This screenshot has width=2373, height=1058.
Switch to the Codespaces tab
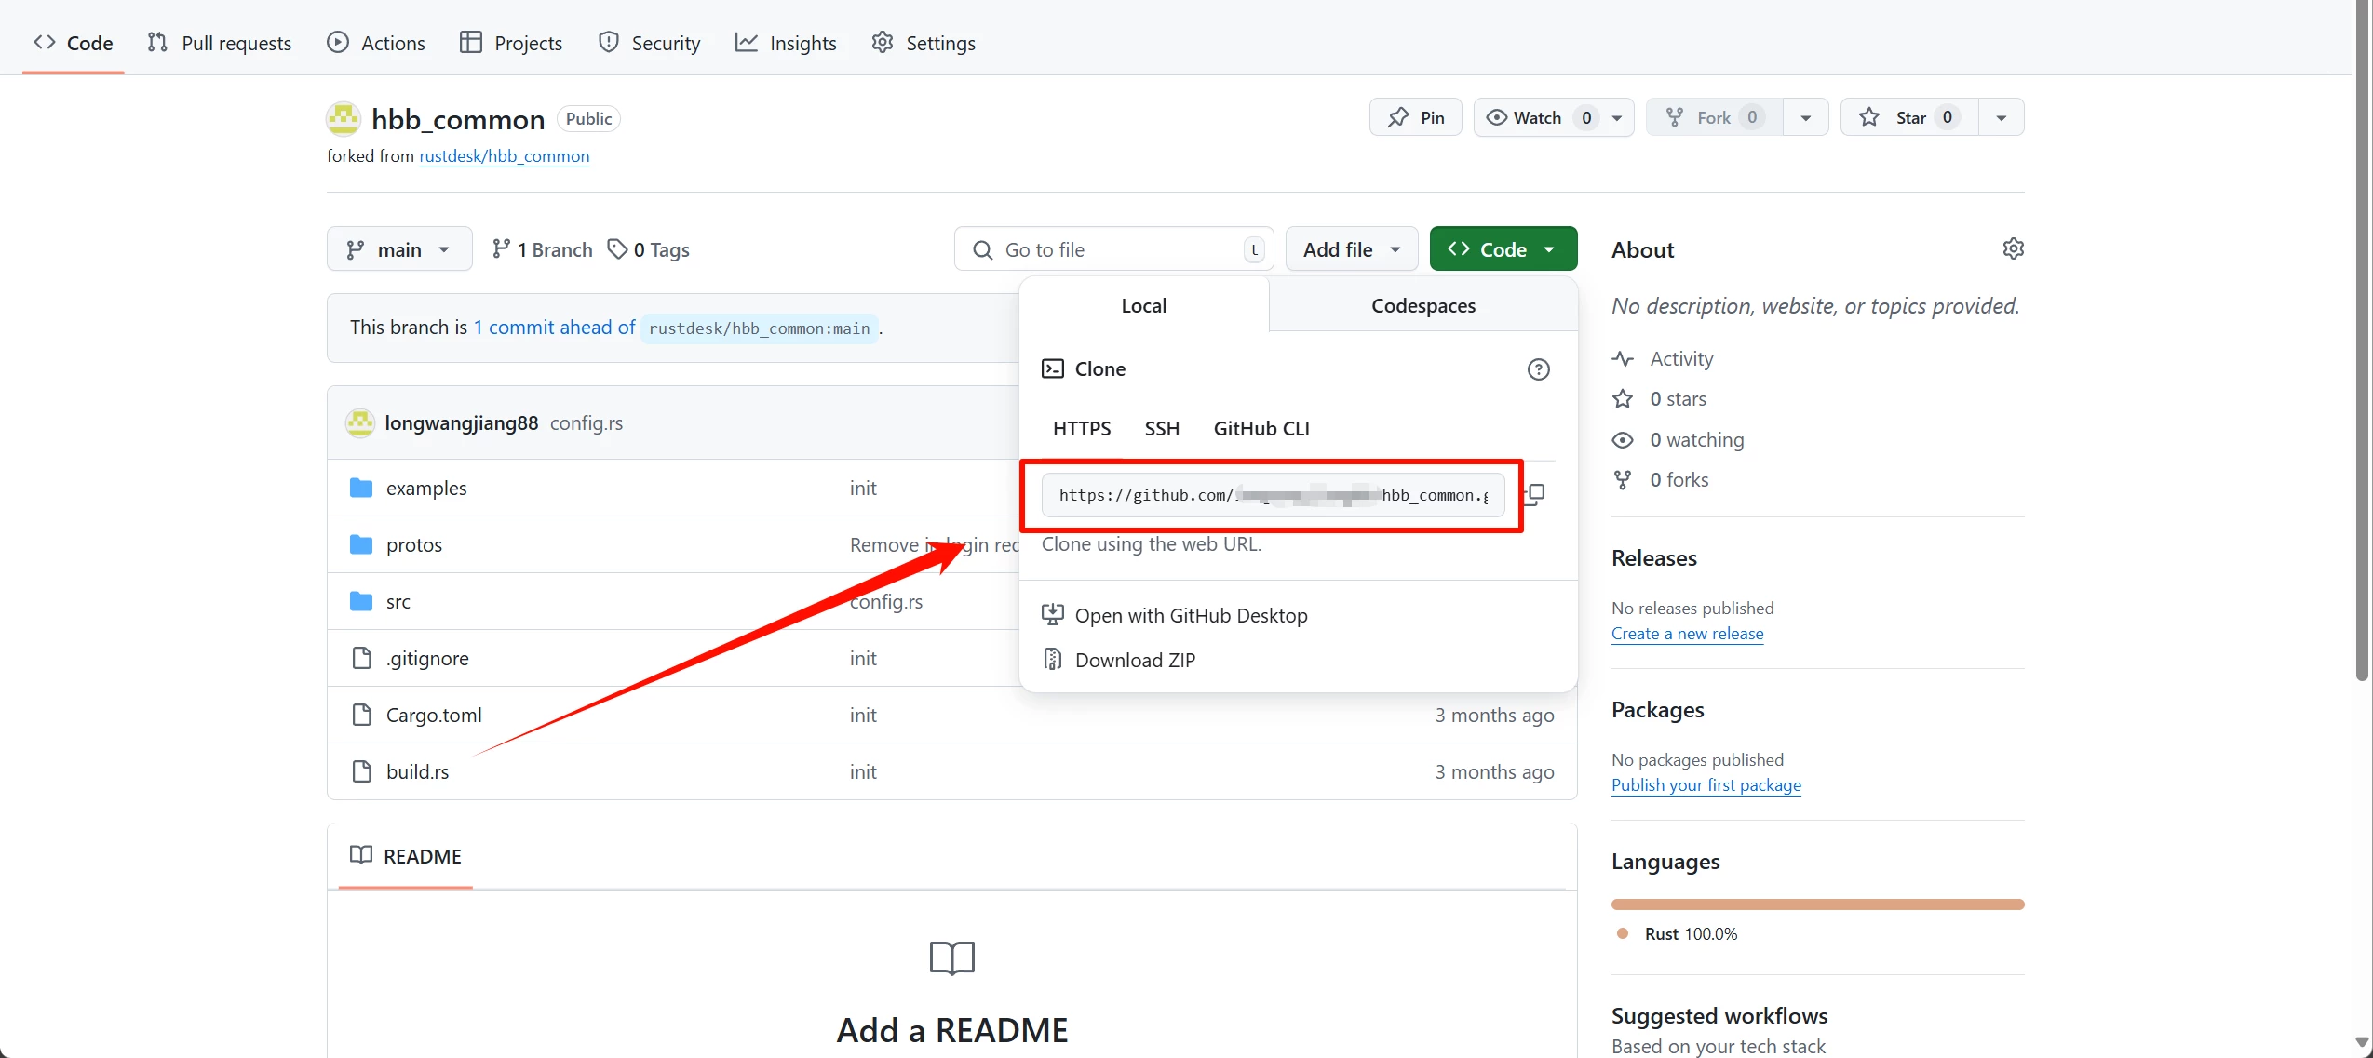click(1422, 305)
